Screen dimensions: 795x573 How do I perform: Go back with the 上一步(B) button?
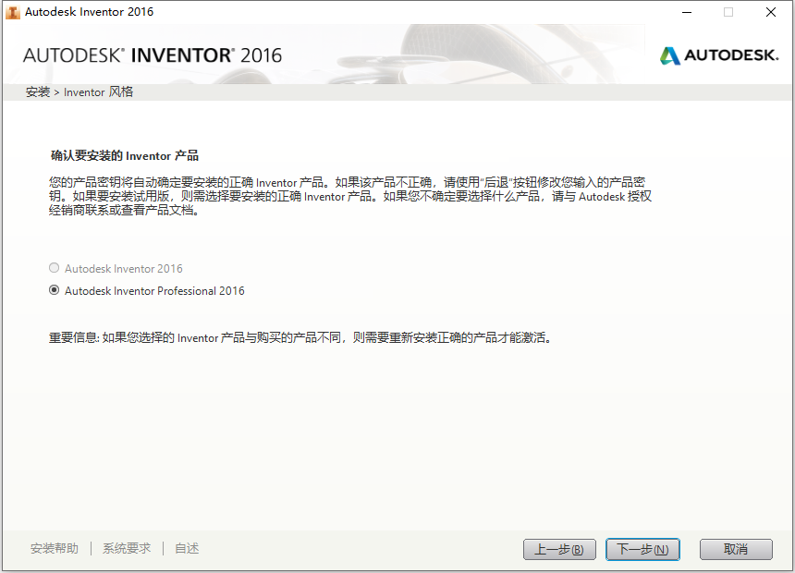559,549
